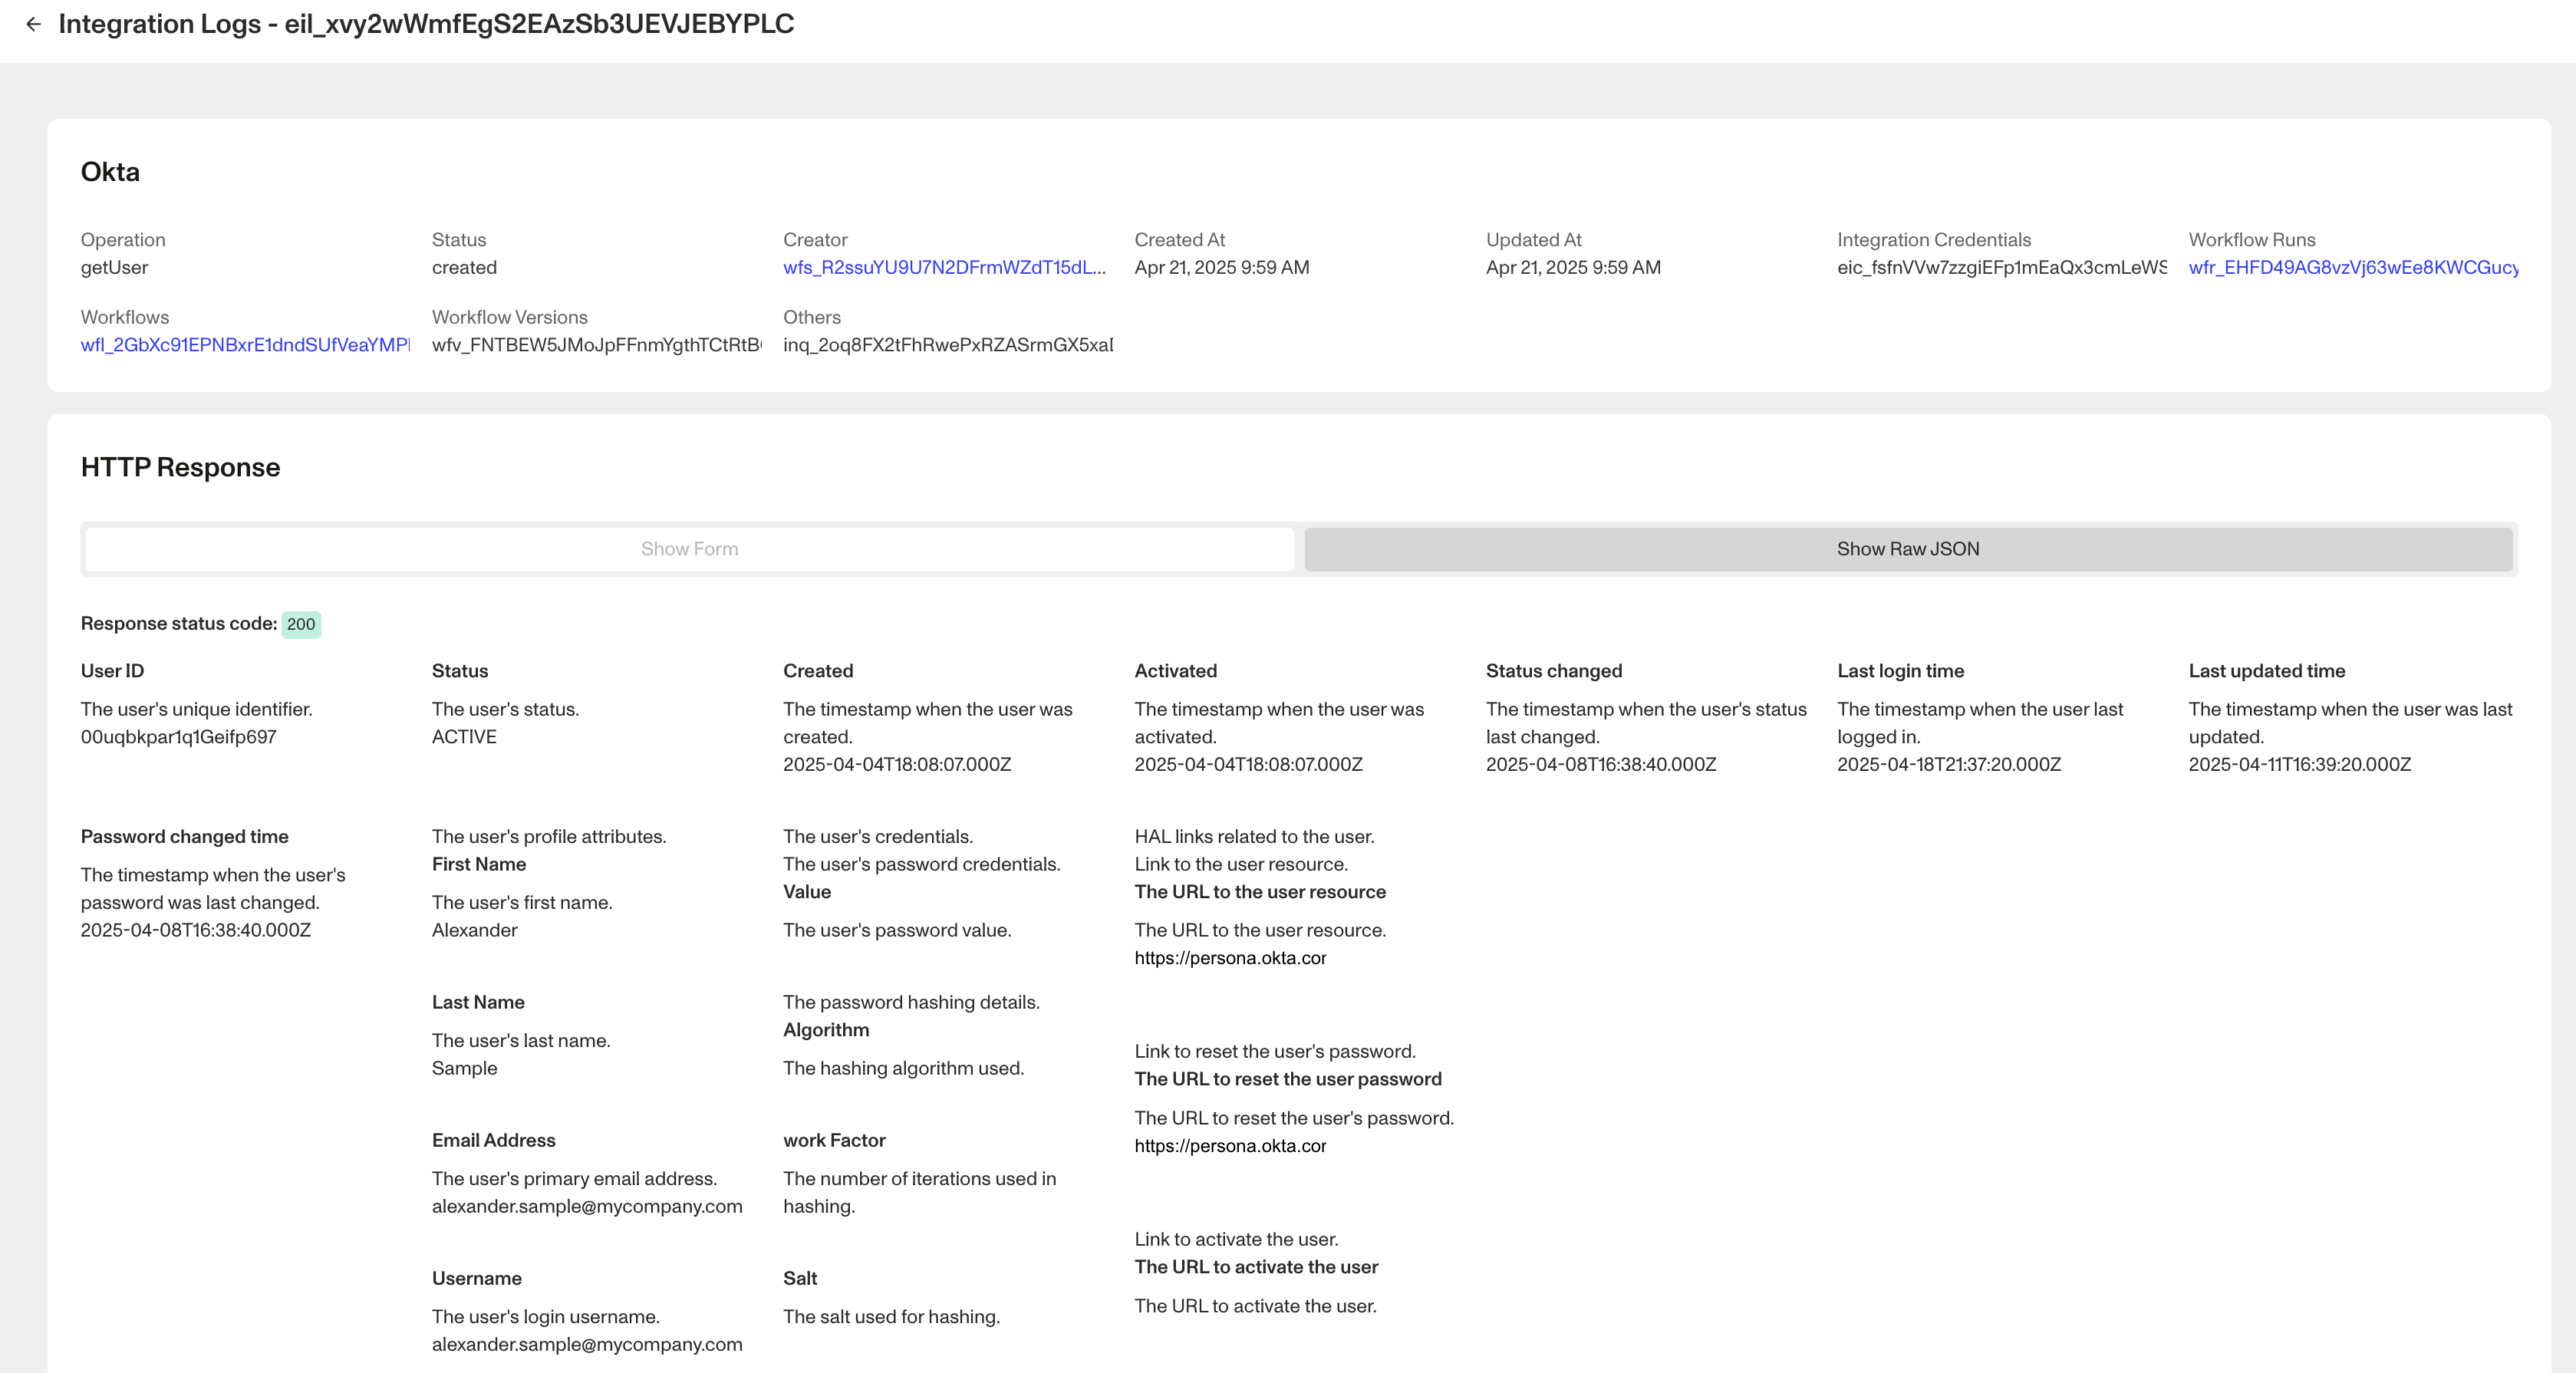Click the back arrow icon
This screenshot has height=1373, width=2576.
[x=34, y=24]
